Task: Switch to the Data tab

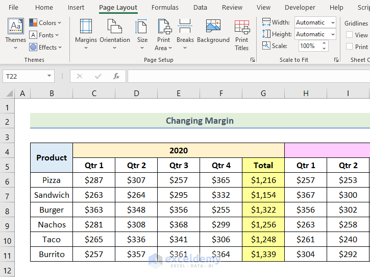Action: tap(200, 8)
